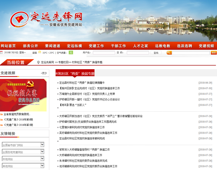Click the weather sun icon
The width and height of the screenshot is (217, 170).
pyautogui.click(x=40, y=52)
